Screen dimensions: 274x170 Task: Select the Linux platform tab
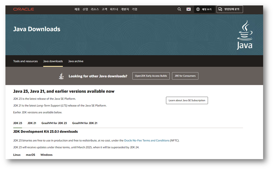coord(17,155)
